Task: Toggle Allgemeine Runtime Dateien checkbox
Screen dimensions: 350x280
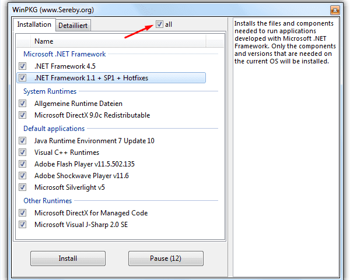Action: point(22,104)
